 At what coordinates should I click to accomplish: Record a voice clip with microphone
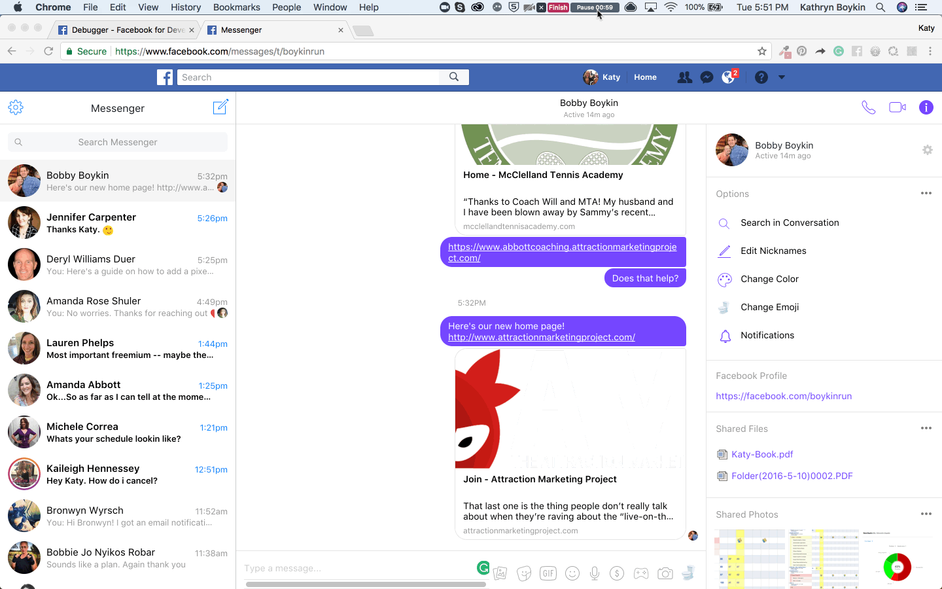(x=595, y=573)
